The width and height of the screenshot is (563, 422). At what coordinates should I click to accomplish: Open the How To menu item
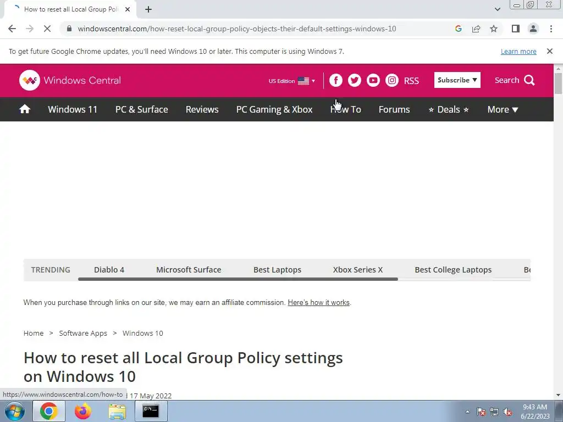345,109
